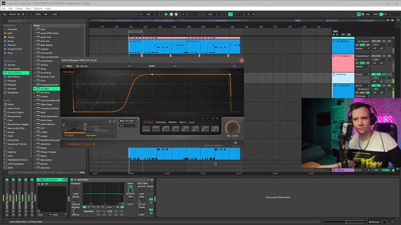Image resolution: width=401 pixels, height=225 pixels.
Task: Open the Sounds category
Action: (11, 65)
